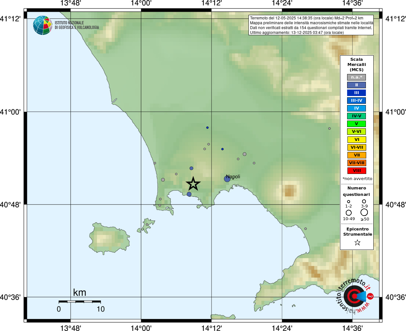This screenshot has width=406, height=331.
Task: Click the intensity III legend swatch
Action: (357, 93)
